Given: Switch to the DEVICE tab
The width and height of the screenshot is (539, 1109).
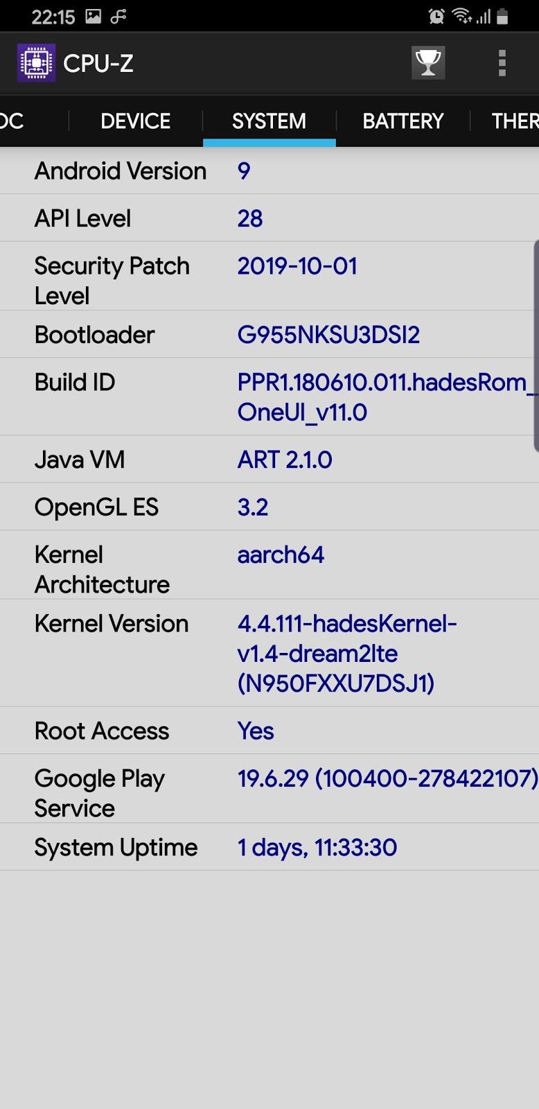Looking at the screenshot, I should coord(136,121).
